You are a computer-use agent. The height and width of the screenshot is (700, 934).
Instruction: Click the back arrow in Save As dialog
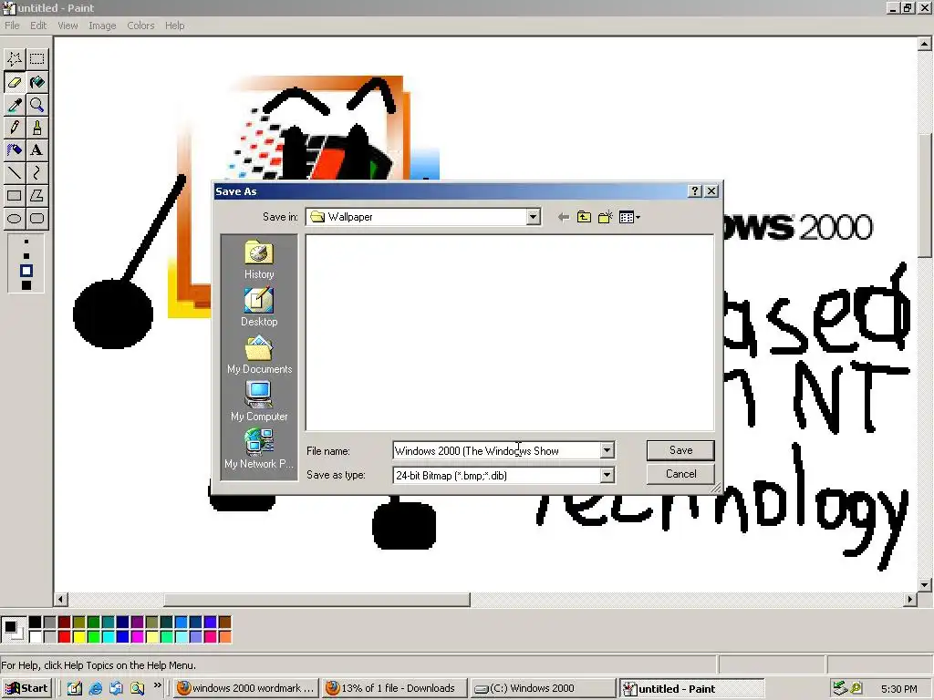tap(563, 217)
